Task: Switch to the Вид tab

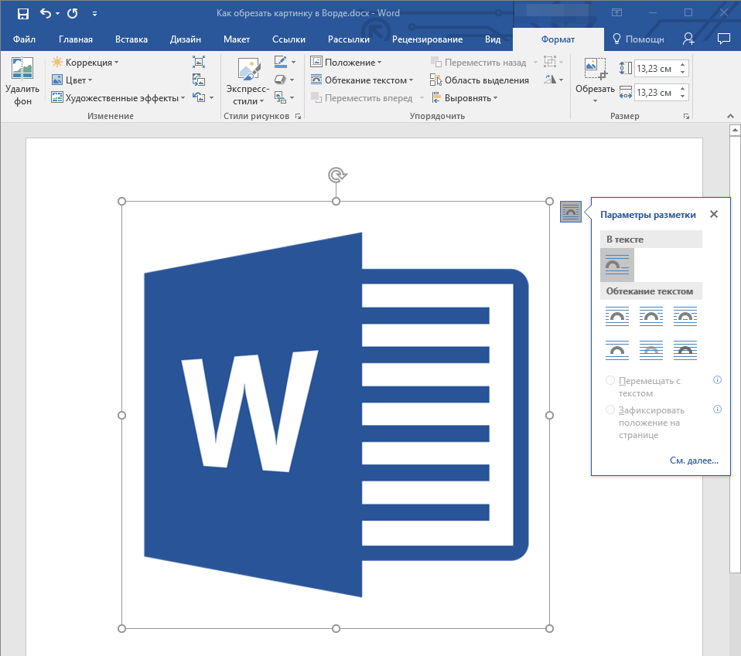Action: point(493,39)
